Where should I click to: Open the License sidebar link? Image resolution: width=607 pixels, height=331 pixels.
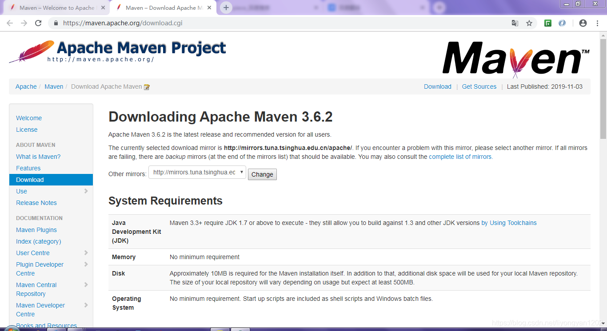27,130
